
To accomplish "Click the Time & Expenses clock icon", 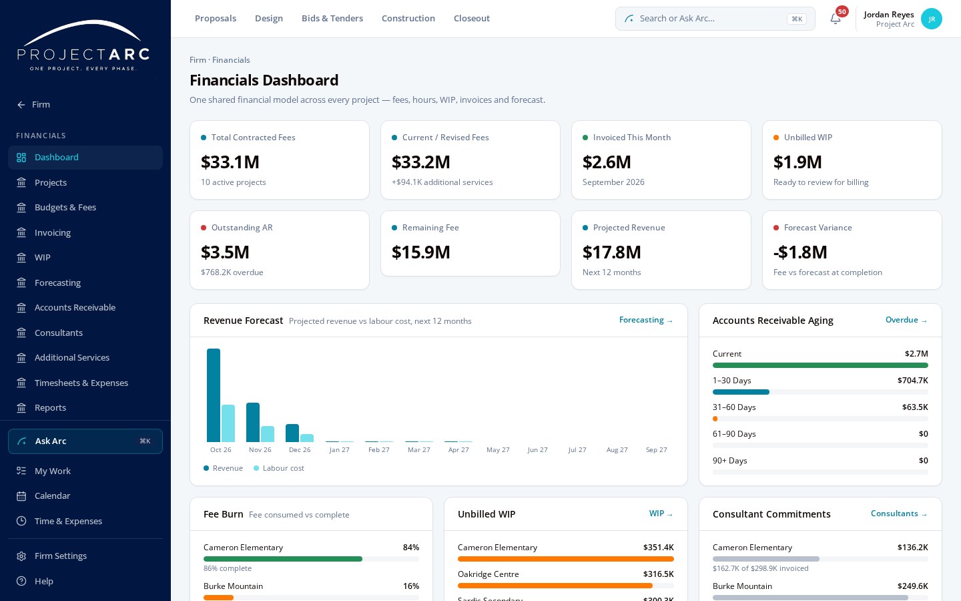I will [x=21, y=522].
